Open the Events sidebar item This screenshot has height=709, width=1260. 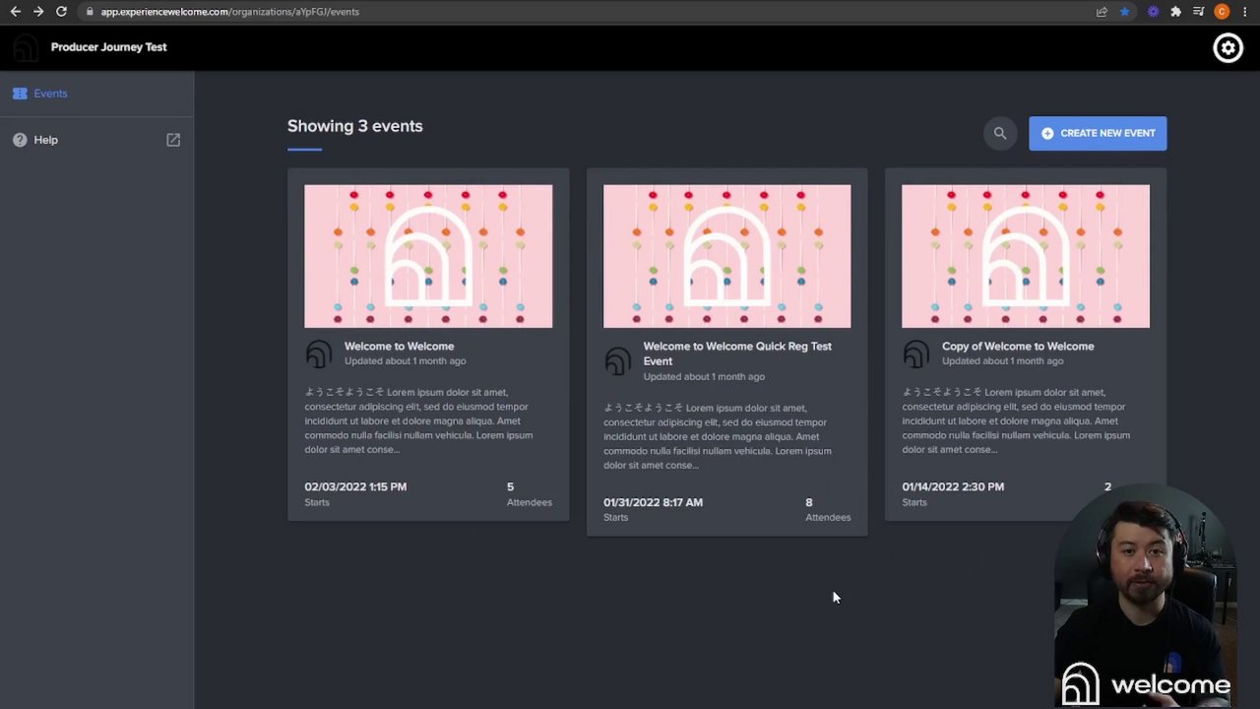tap(96, 94)
